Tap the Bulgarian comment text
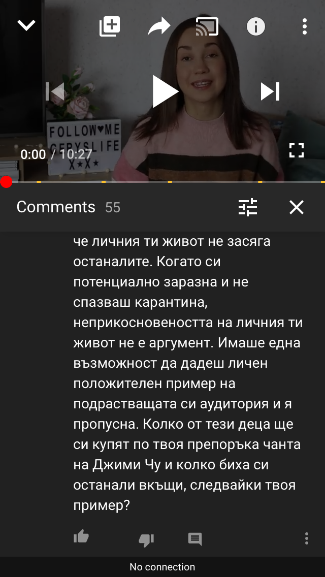 point(188,373)
